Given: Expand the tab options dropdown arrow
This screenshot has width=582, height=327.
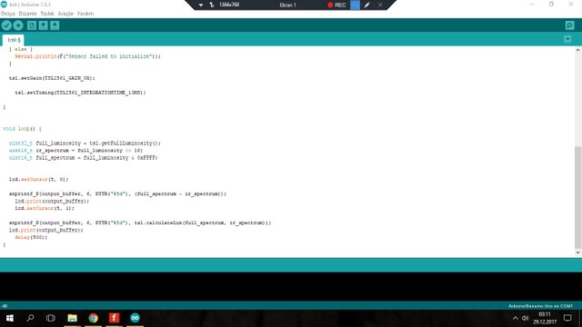Looking at the screenshot, I should point(567,39).
